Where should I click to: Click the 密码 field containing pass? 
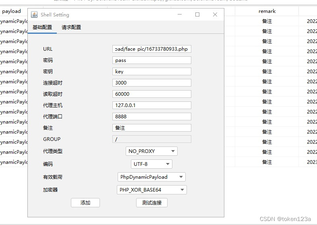point(151,60)
